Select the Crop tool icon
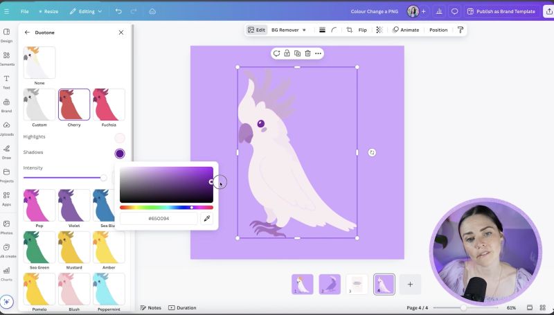This screenshot has height=315, width=554. point(350,30)
